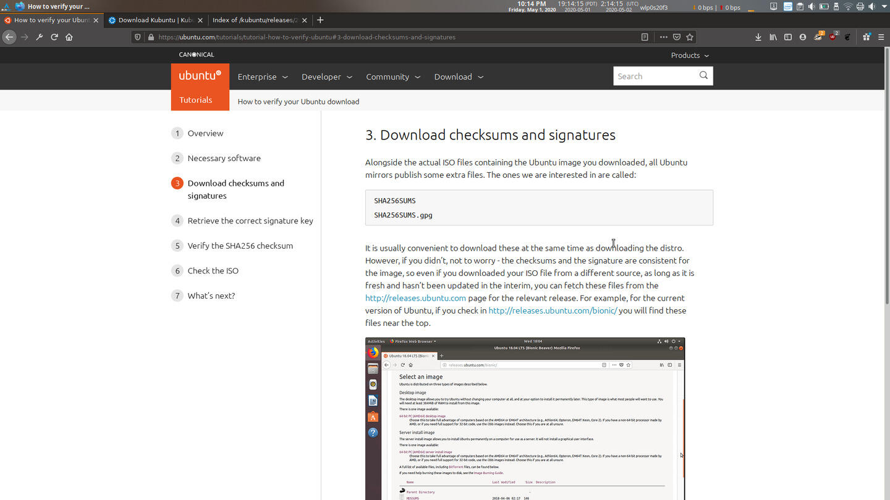Go to browser home page icon
890x500 pixels.
[69, 37]
